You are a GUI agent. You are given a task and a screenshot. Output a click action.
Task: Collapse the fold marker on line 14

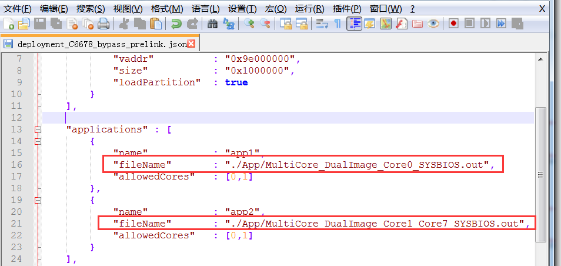pos(38,141)
